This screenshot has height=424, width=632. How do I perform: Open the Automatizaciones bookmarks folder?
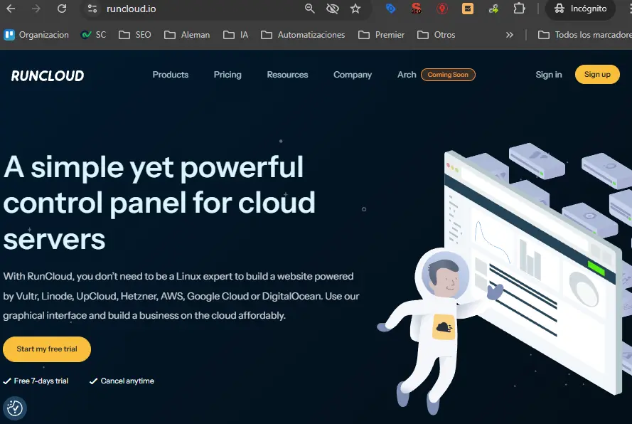coord(303,34)
